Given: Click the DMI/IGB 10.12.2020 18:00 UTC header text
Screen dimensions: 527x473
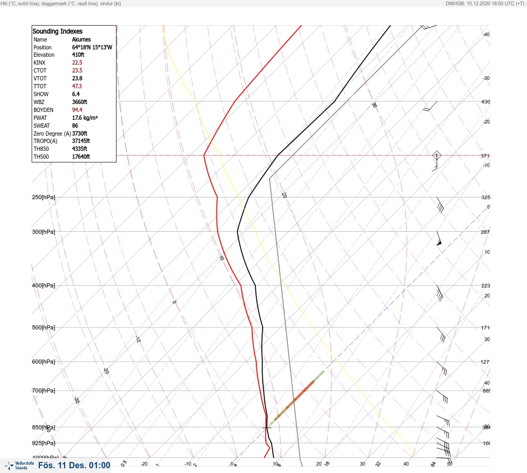Looking at the screenshot, I should click(x=484, y=3).
